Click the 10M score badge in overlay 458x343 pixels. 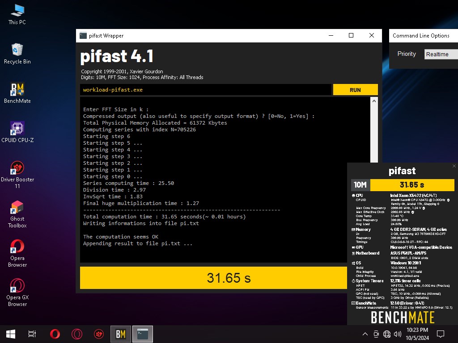pyautogui.click(x=360, y=185)
